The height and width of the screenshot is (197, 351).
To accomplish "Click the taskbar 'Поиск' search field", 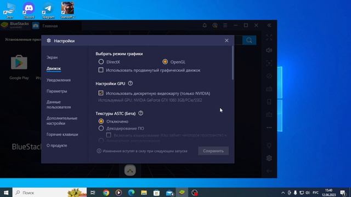I will tap(49, 193).
